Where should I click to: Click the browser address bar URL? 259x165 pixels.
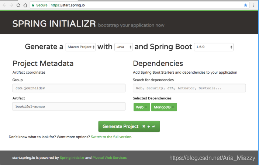click(68, 5)
